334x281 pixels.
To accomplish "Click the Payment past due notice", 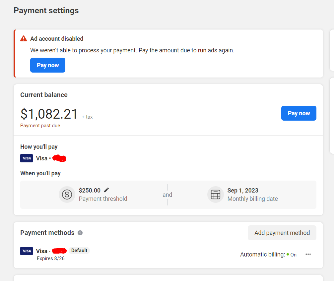I will (x=40, y=126).
